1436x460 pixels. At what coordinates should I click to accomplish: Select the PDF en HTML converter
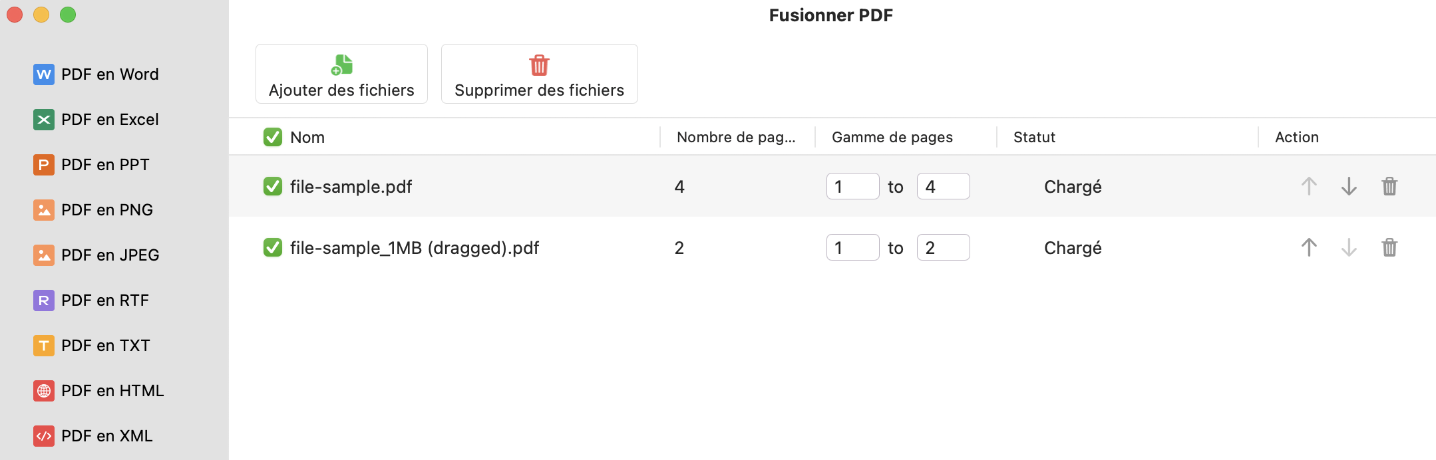[x=112, y=390]
